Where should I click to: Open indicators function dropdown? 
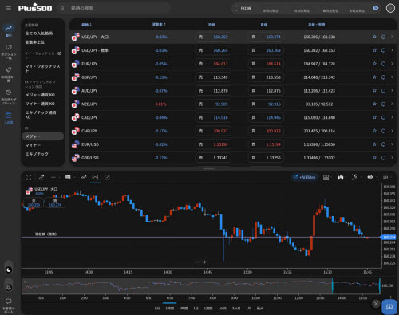(354, 177)
